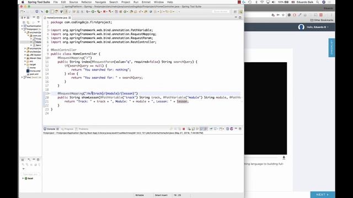The width and height of the screenshot is (353, 198).
Task: Open the CHECKLIST side tab in browser
Action: pyautogui.click(x=331, y=48)
